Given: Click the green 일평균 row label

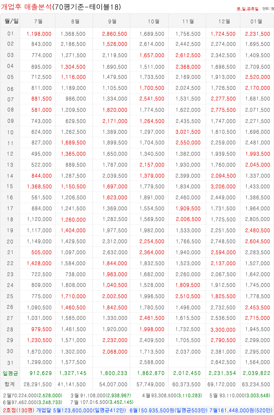Looking at the screenshot, I should tap(10, 374).
